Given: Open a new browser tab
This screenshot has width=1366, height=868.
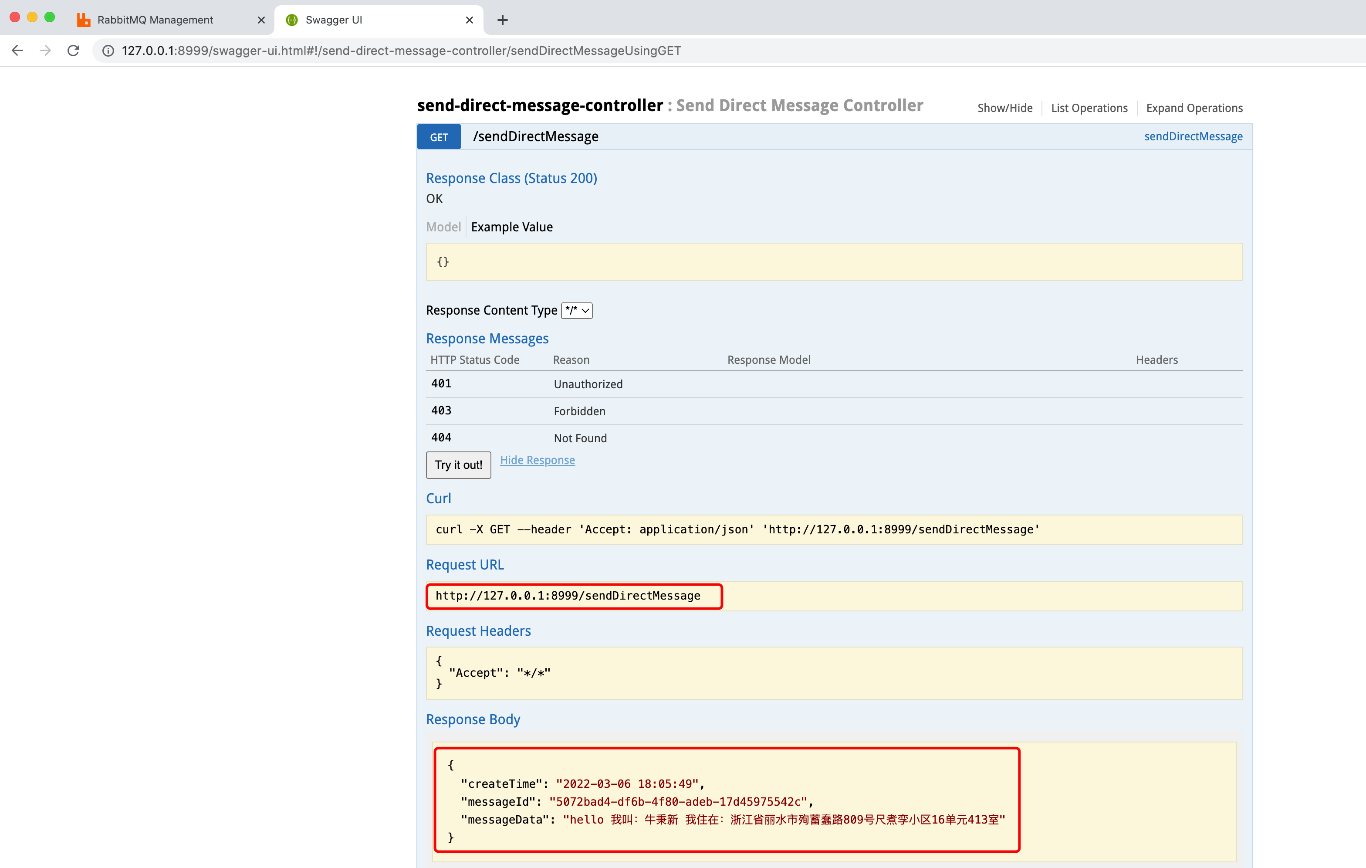Looking at the screenshot, I should pos(503,20).
